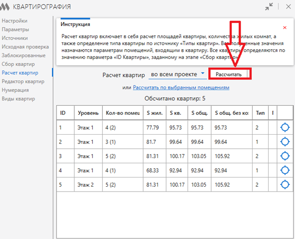The width and height of the screenshot is (295, 239).
Task: Close the Инструкция panel with red X
Action: (285, 27)
